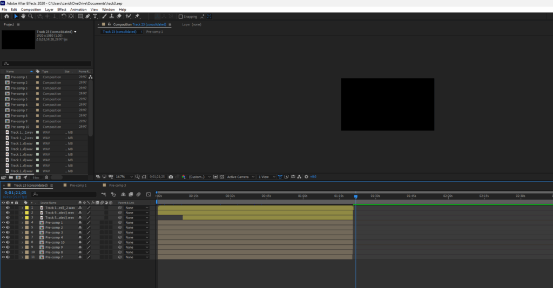Click the tan label swatch of Pre-comp 4 layer
The height and width of the screenshot is (288, 553).
point(27,237)
